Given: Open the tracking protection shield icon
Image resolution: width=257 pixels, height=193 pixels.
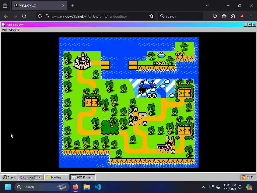Looking at the screenshot, I should 40,16.
